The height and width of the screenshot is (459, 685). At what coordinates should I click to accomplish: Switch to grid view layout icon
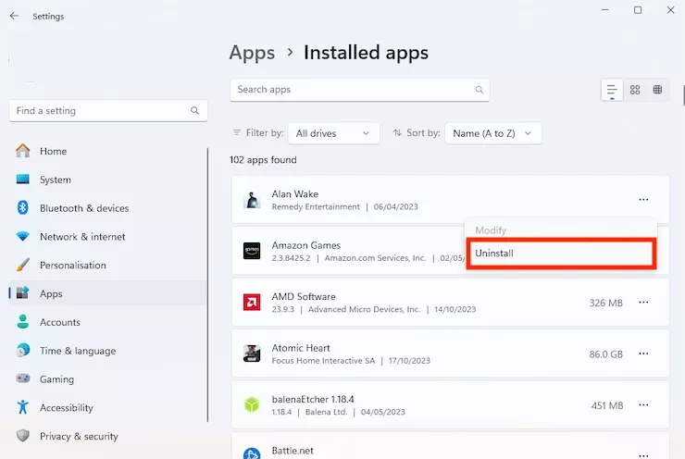pyautogui.click(x=635, y=90)
